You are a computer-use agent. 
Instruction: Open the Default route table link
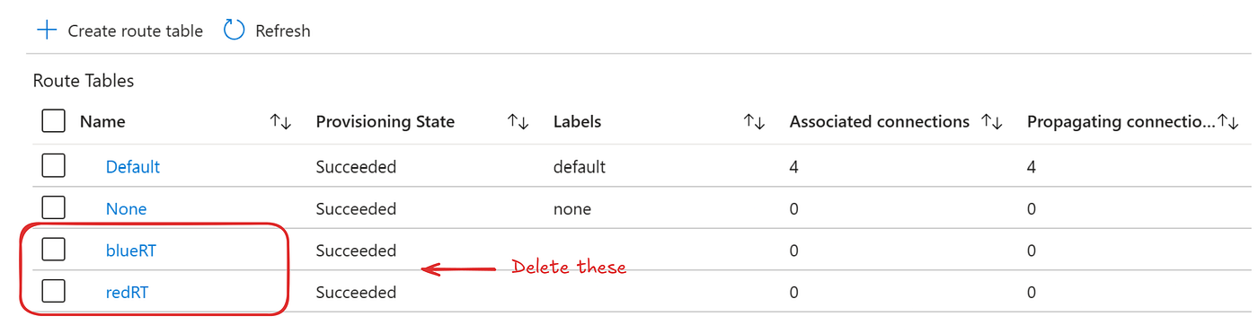pyautogui.click(x=133, y=167)
